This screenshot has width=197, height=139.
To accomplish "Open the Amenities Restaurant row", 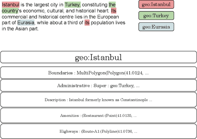I will tap(98, 116).
